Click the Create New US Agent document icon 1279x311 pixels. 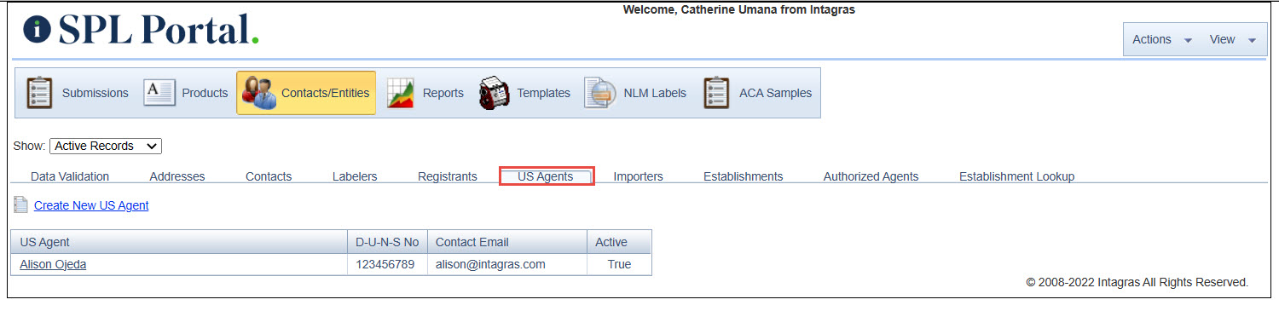click(x=20, y=205)
